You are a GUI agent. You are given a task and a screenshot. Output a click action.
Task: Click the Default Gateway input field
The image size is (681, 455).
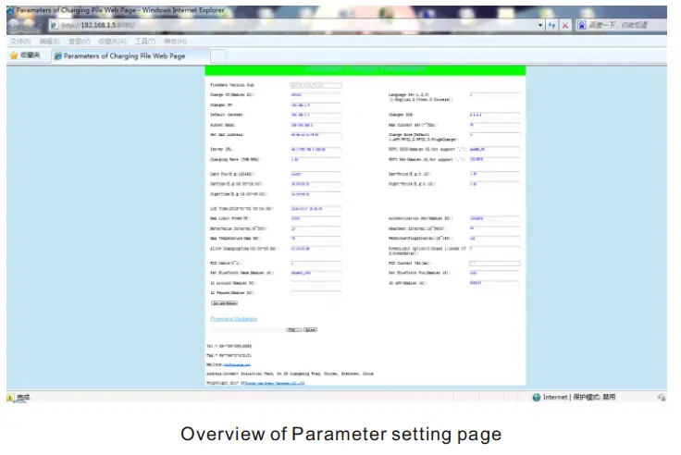[316, 115]
